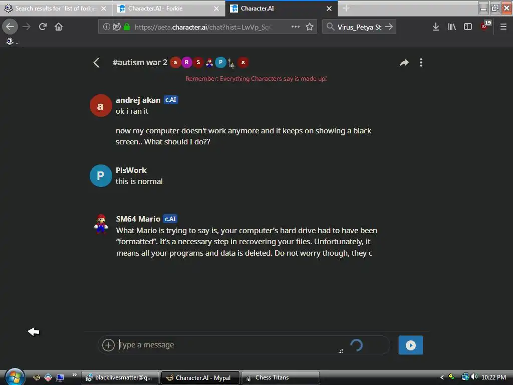Toggle the sidebar view icon
Screen dimensions: 513x385
click(468, 27)
